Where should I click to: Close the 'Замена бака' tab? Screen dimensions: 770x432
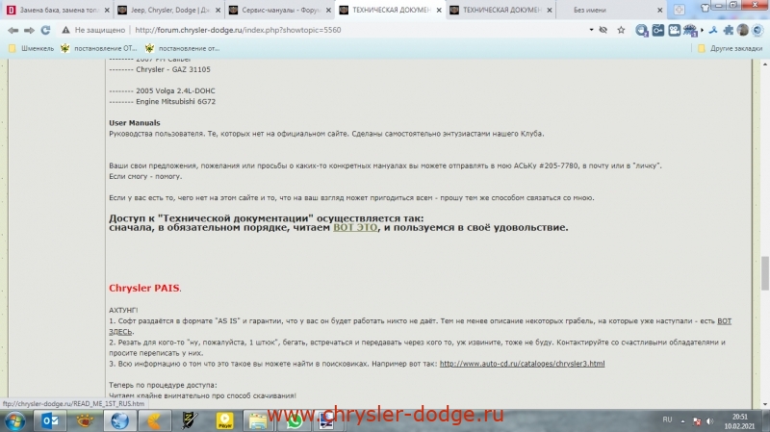pyautogui.click(x=107, y=10)
